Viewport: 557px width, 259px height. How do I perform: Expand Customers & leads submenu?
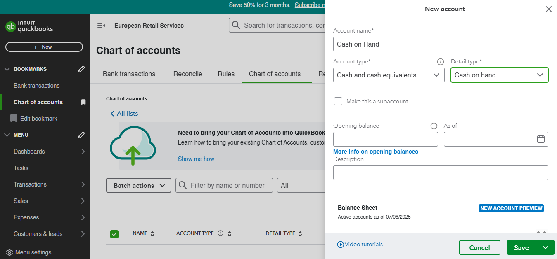[x=83, y=234]
